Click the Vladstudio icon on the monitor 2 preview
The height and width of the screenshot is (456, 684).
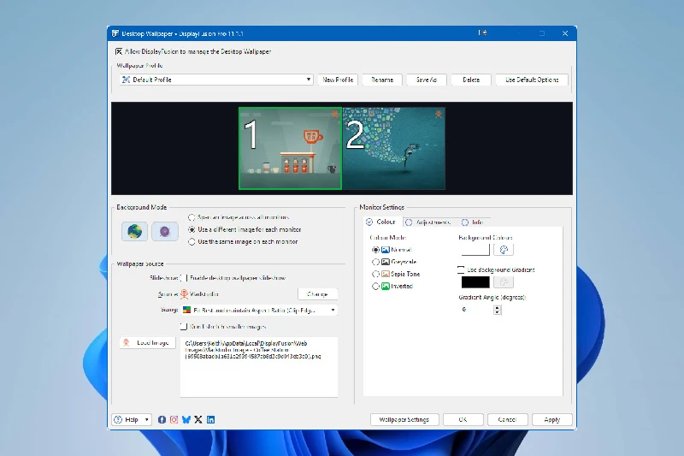(438, 114)
